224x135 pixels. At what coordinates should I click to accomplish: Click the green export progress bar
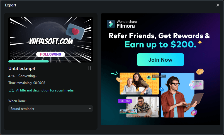pos(29,61)
